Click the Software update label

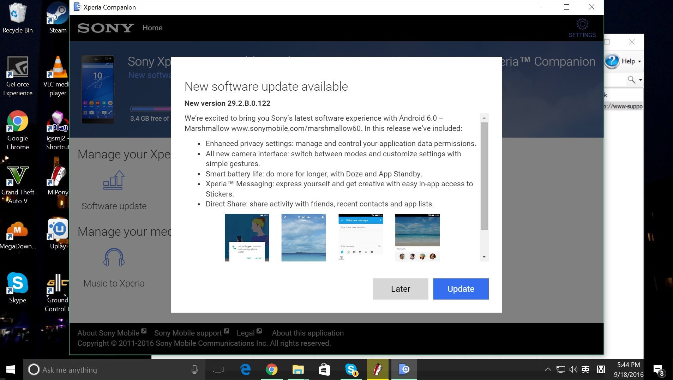tap(114, 206)
